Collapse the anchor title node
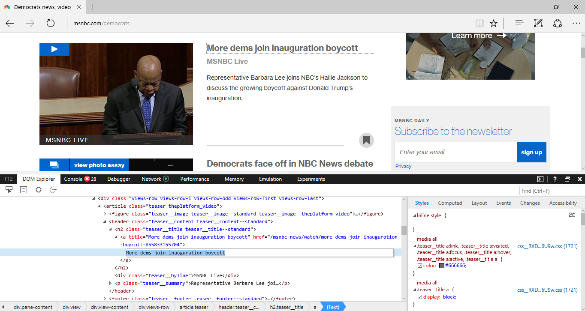The height and width of the screenshot is (311, 585). coord(116,237)
